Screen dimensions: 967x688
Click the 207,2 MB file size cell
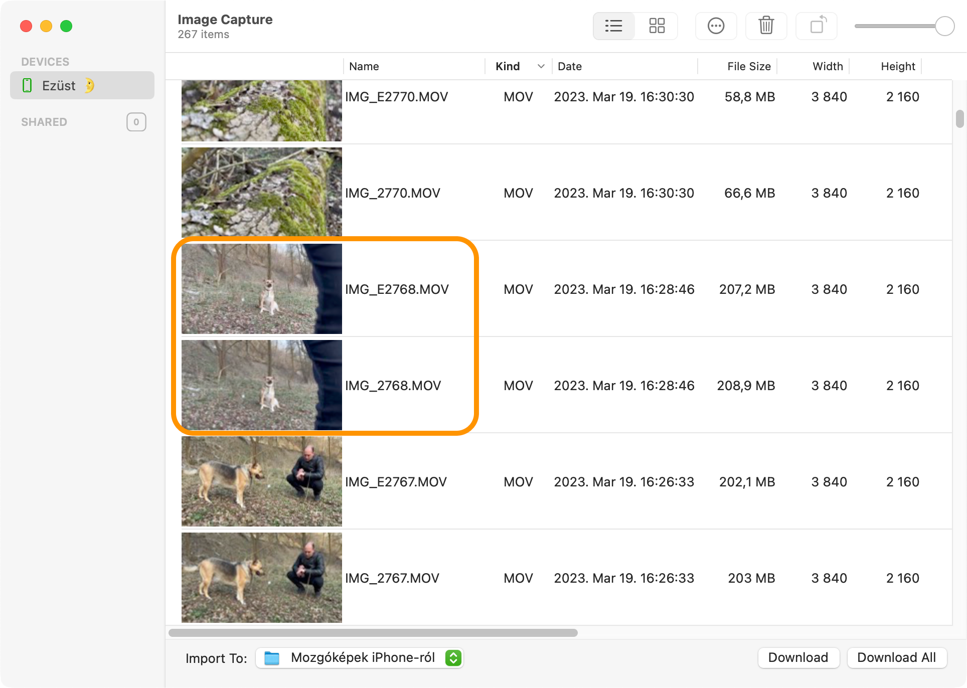click(x=747, y=289)
